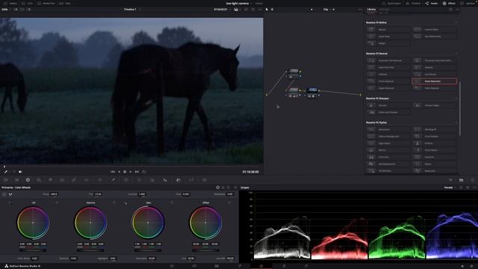The image size is (478, 269).
Task: Open the viewer zoom percentage dropdown
Action: click(x=6, y=10)
